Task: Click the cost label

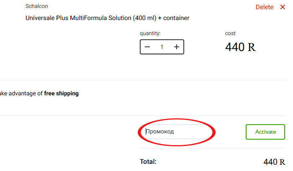Action: tap(230, 33)
